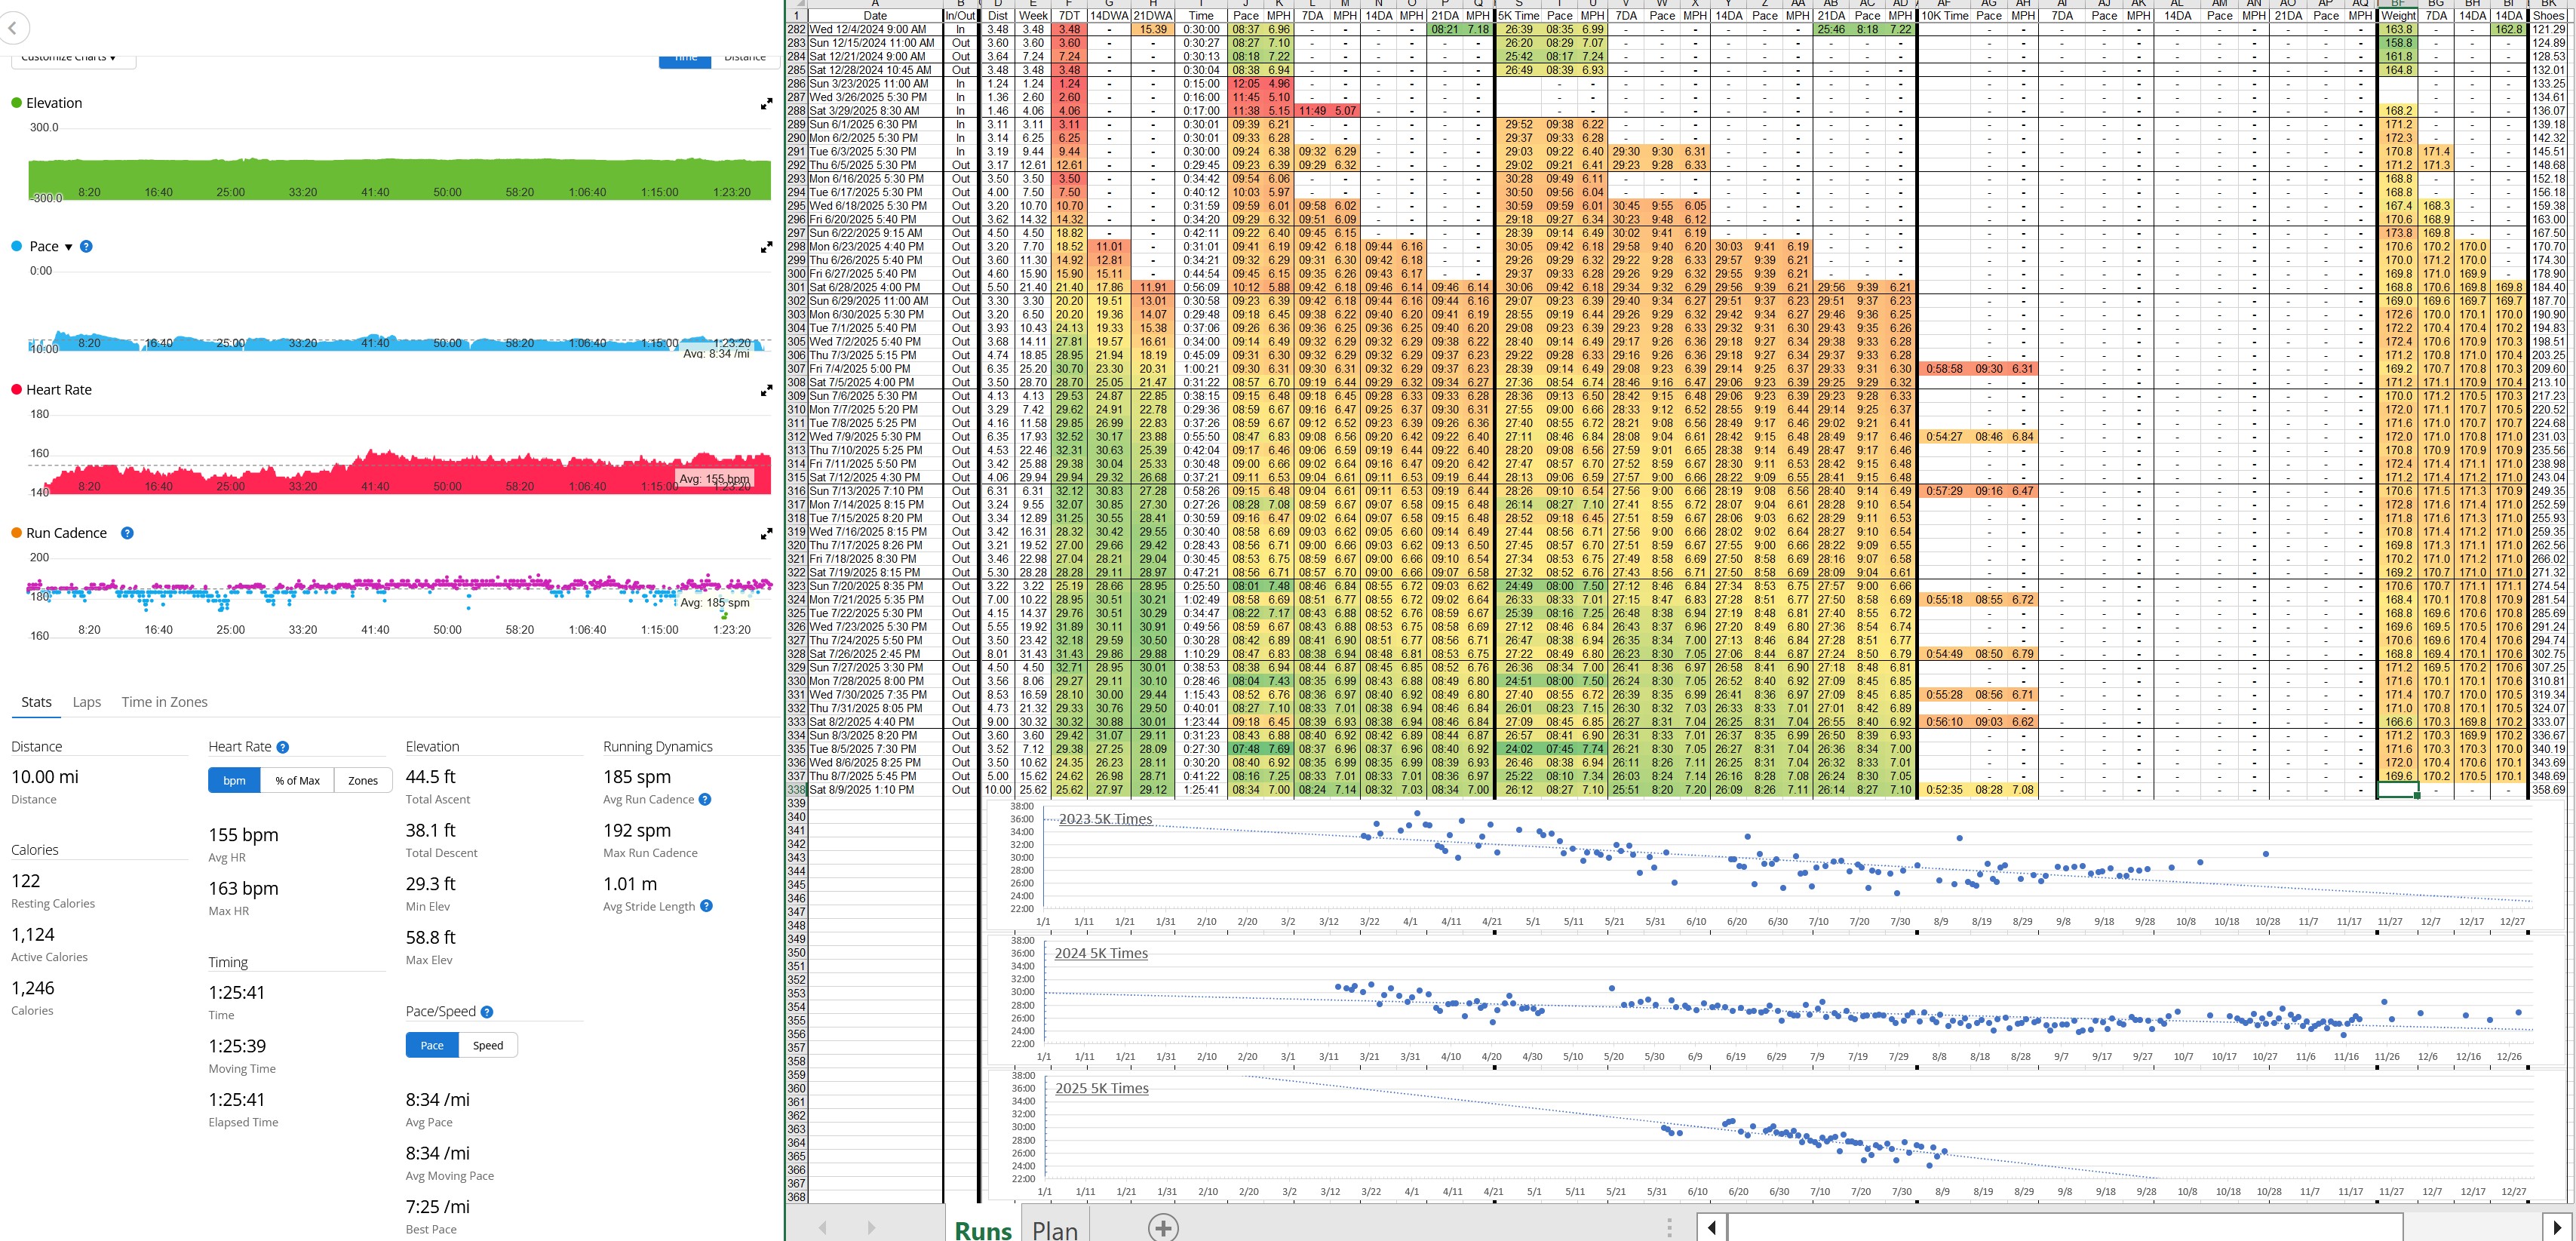Expand the Elevation chart to fullscreen
This screenshot has width=2576, height=1241.
coord(766,104)
